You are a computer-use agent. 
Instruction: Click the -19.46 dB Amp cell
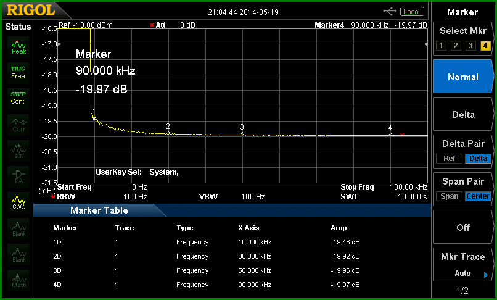[x=345, y=242]
